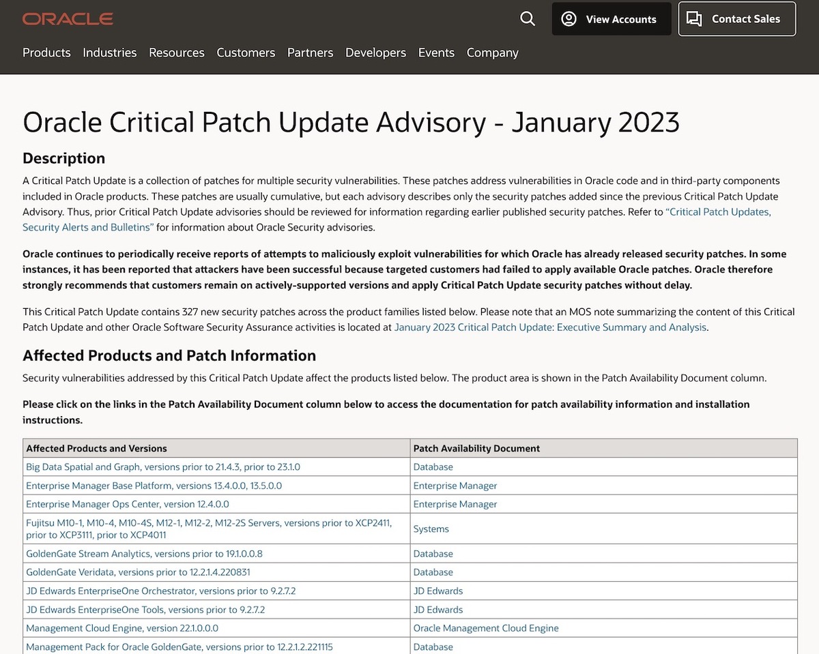This screenshot has width=819, height=654.
Task: Click Database link in GoldenGate Veridata row
Action: pos(433,572)
